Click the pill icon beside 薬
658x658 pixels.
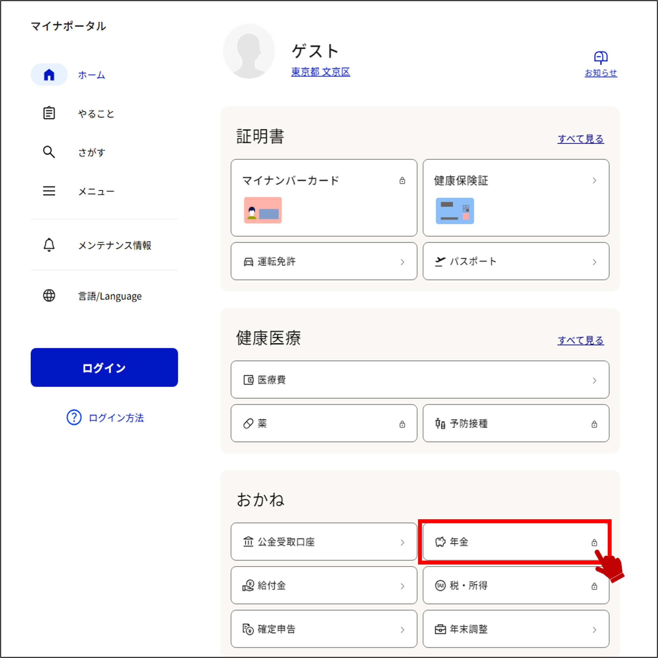point(248,423)
